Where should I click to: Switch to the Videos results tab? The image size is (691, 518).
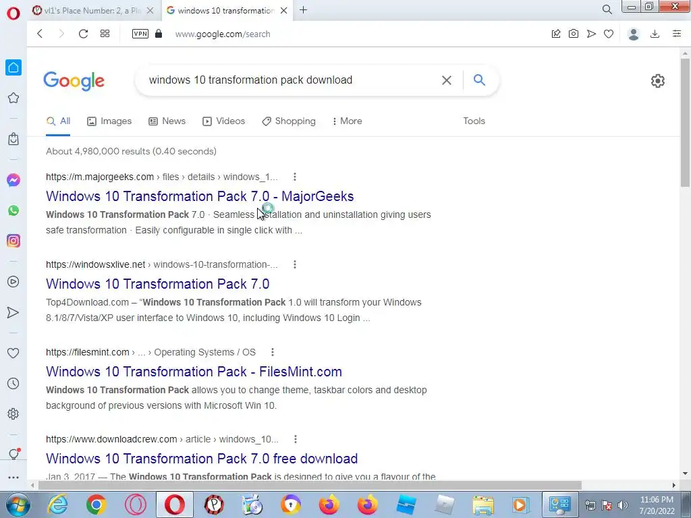pyautogui.click(x=223, y=121)
